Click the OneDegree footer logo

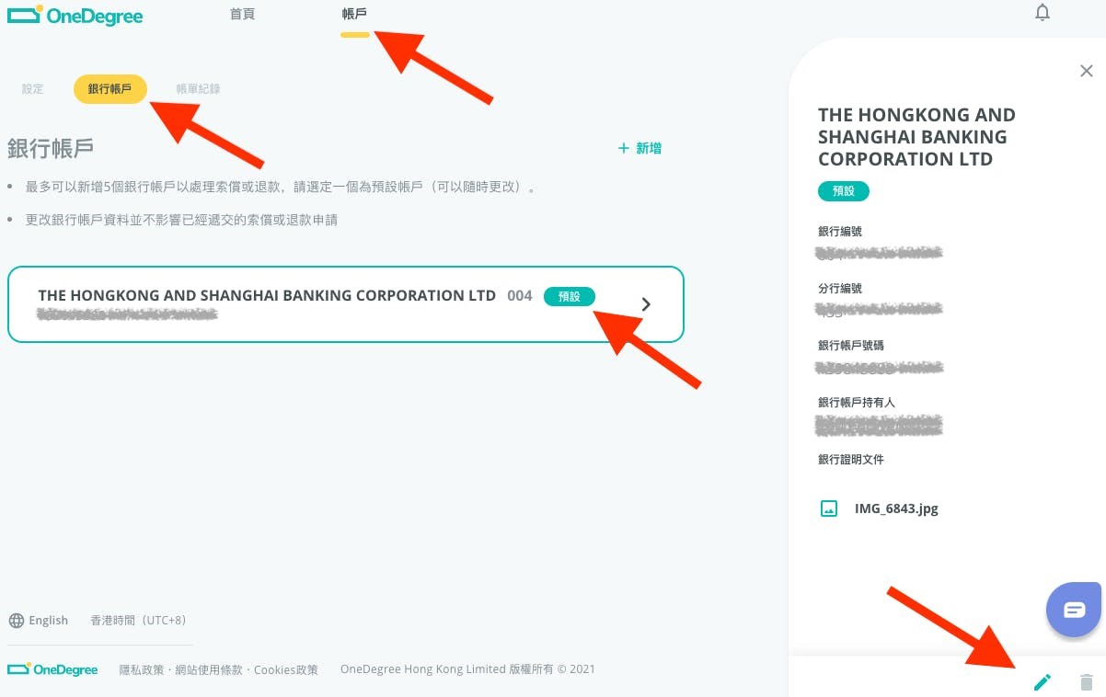click(52, 669)
